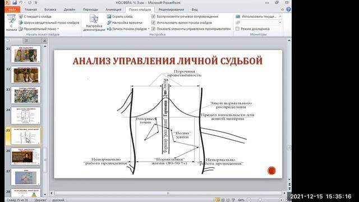Select slide 24 thumbnail
This screenshot has width=359, height=202.
click(26, 116)
